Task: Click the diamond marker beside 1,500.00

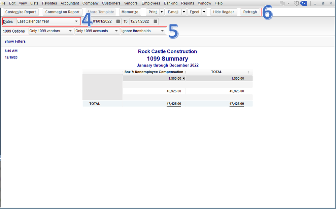Action: 183,79
